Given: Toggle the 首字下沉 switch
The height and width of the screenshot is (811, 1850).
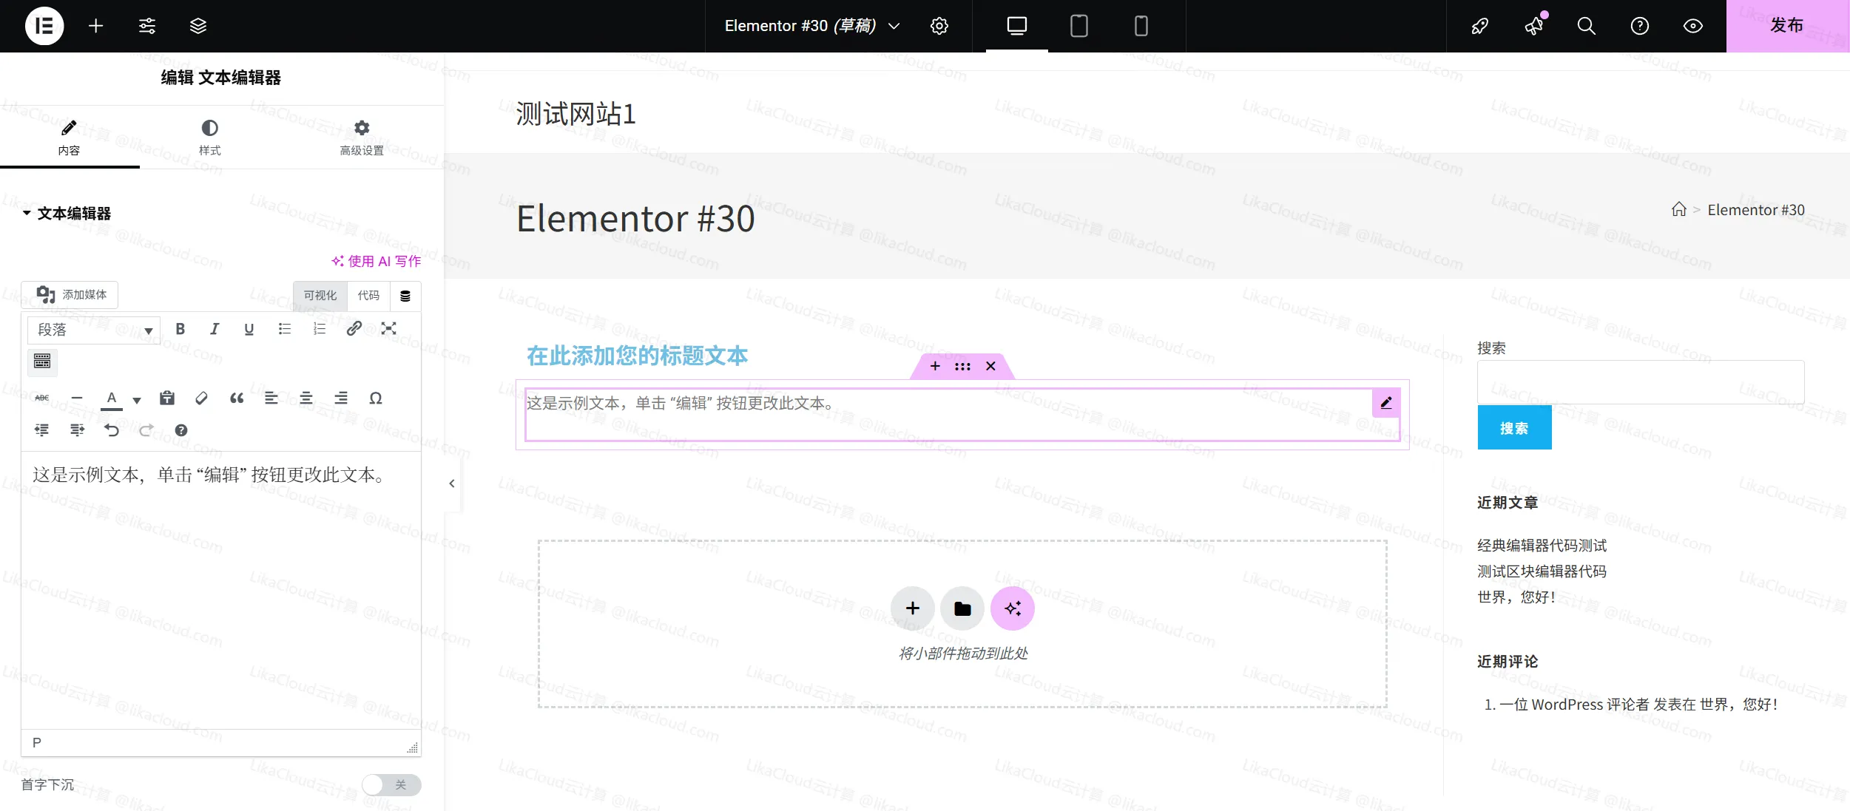Looking at the screenshot, I should pyautogui.click(x=392, y=785).
